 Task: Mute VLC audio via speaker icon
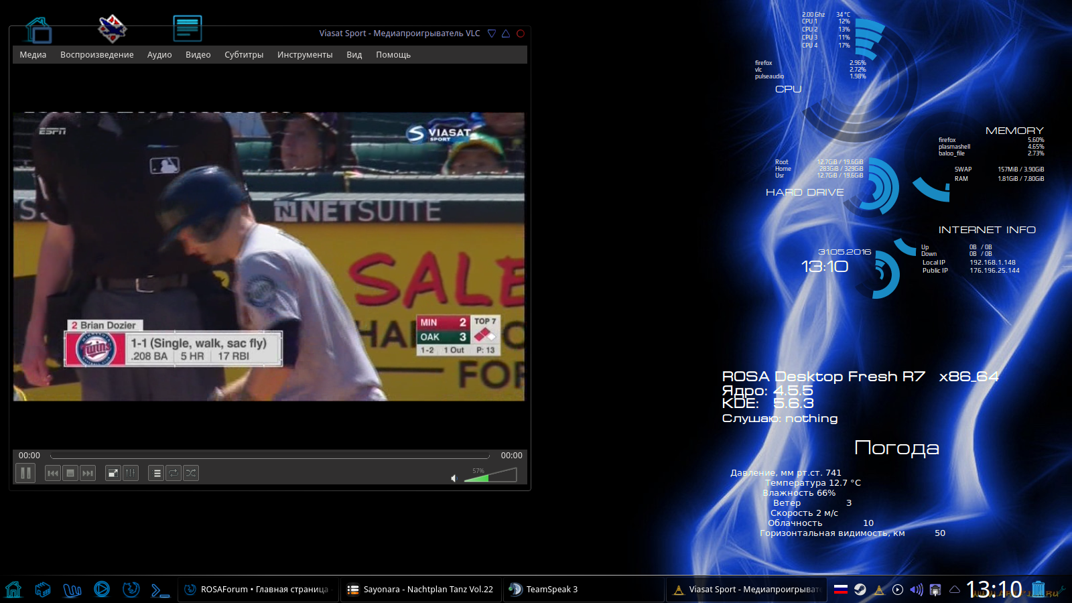(454, 478)
